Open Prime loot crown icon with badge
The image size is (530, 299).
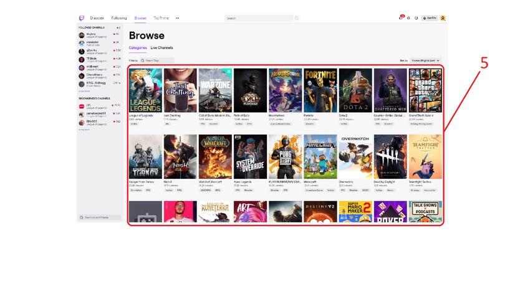[401, 17]
